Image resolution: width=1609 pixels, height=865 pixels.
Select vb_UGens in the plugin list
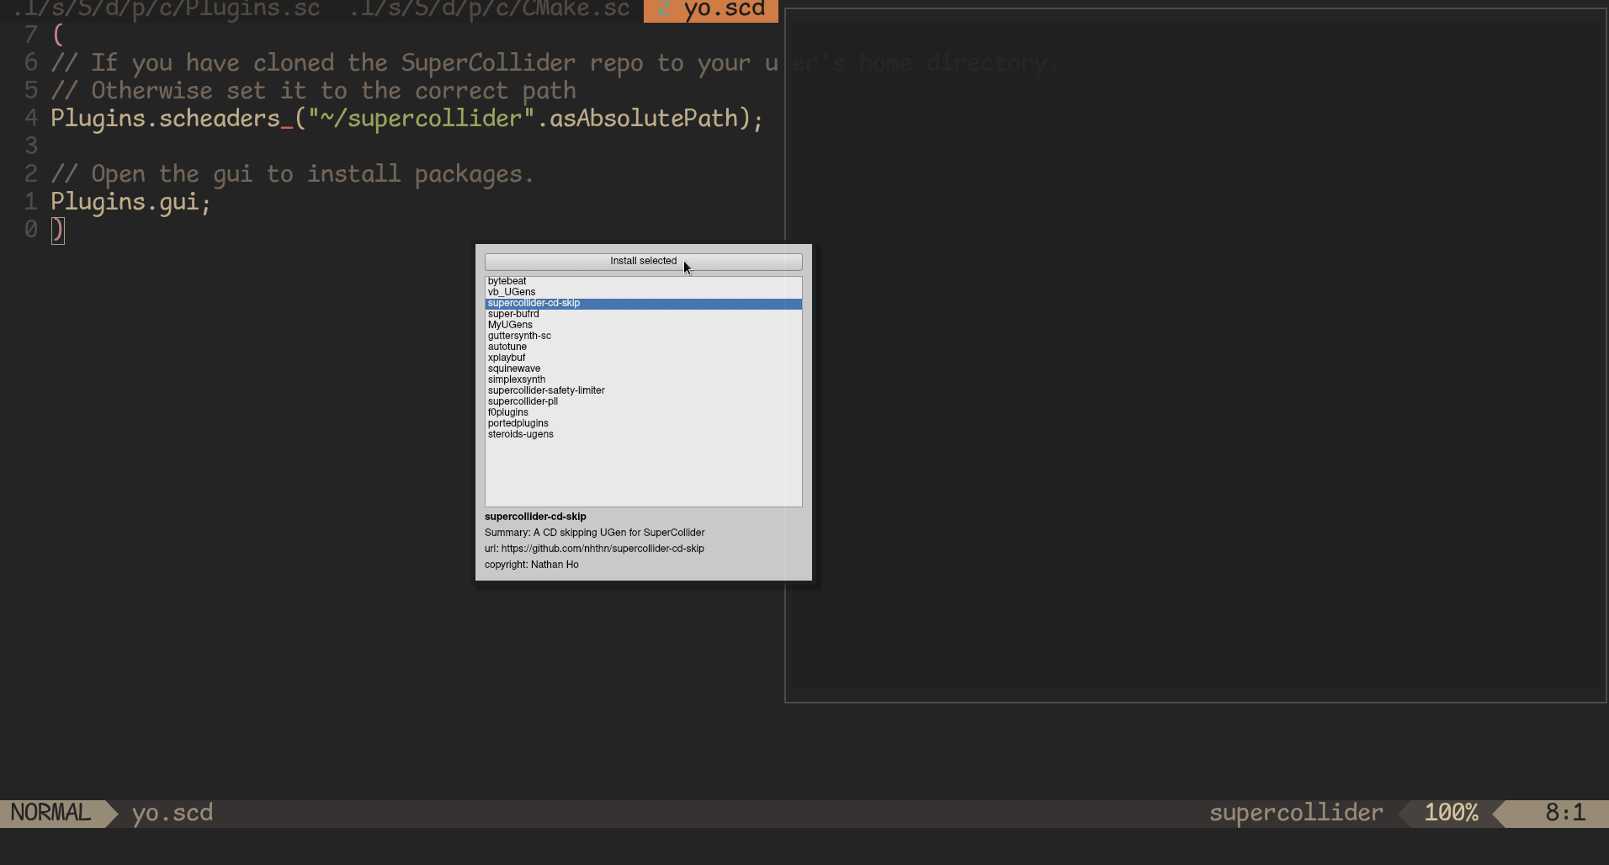(x=643, y=293)
